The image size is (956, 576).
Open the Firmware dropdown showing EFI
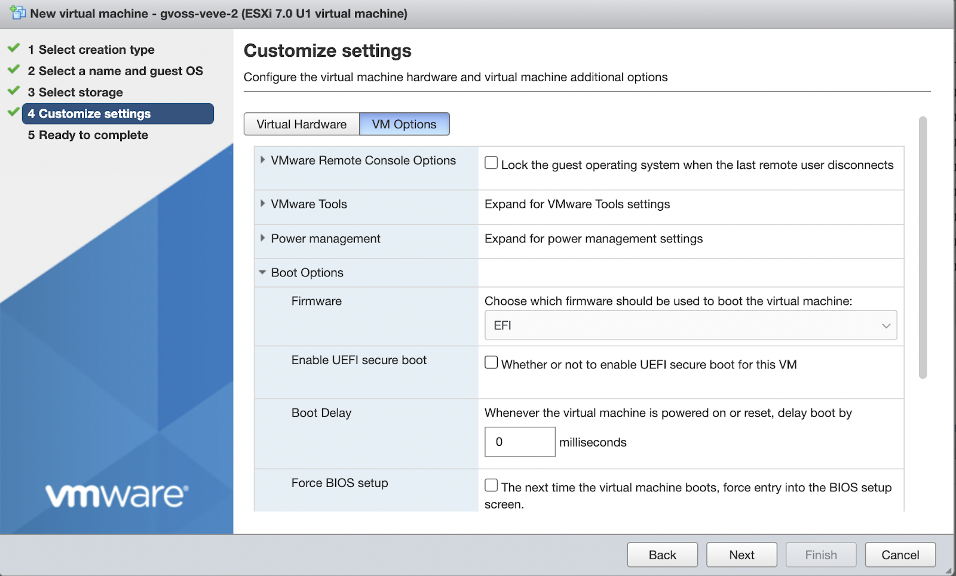click(690, 325)
